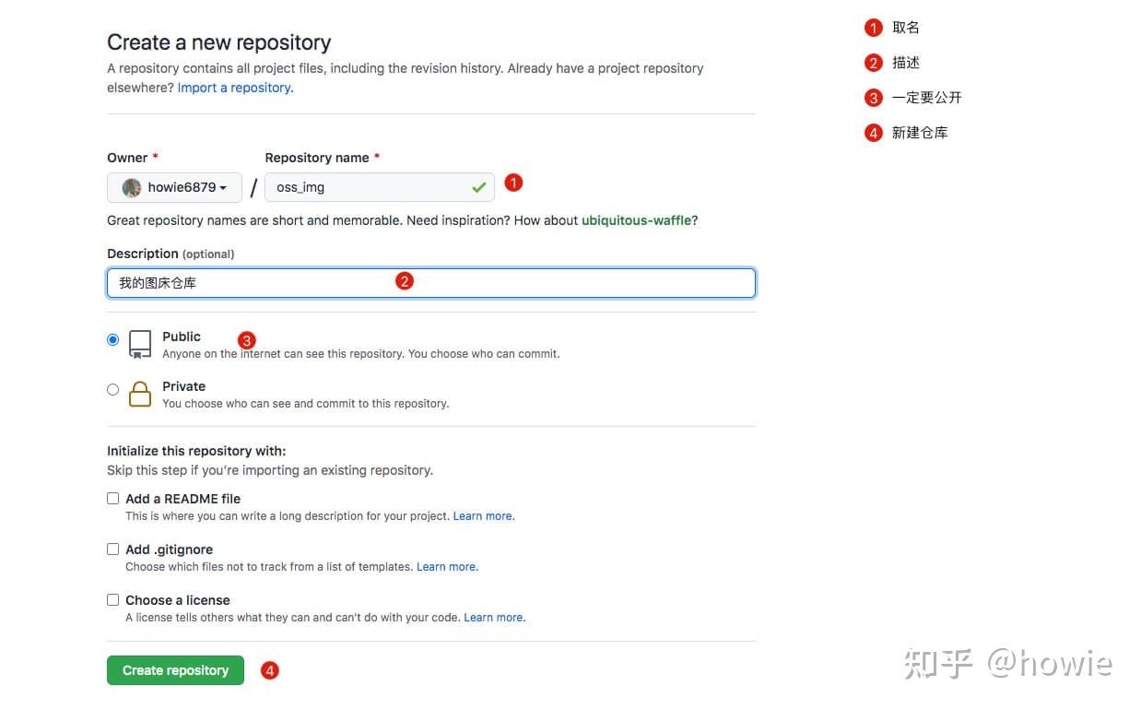Select the Private radio button
This screenshot has width=1141, height=709.
113,389
